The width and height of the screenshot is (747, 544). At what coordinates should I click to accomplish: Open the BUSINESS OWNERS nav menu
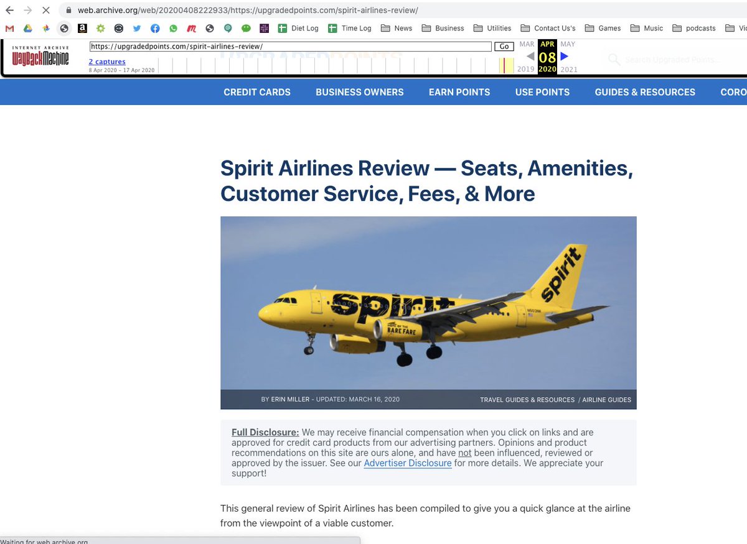(x=360, y=92)
